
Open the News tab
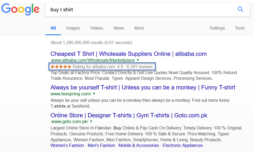(119, 28)
